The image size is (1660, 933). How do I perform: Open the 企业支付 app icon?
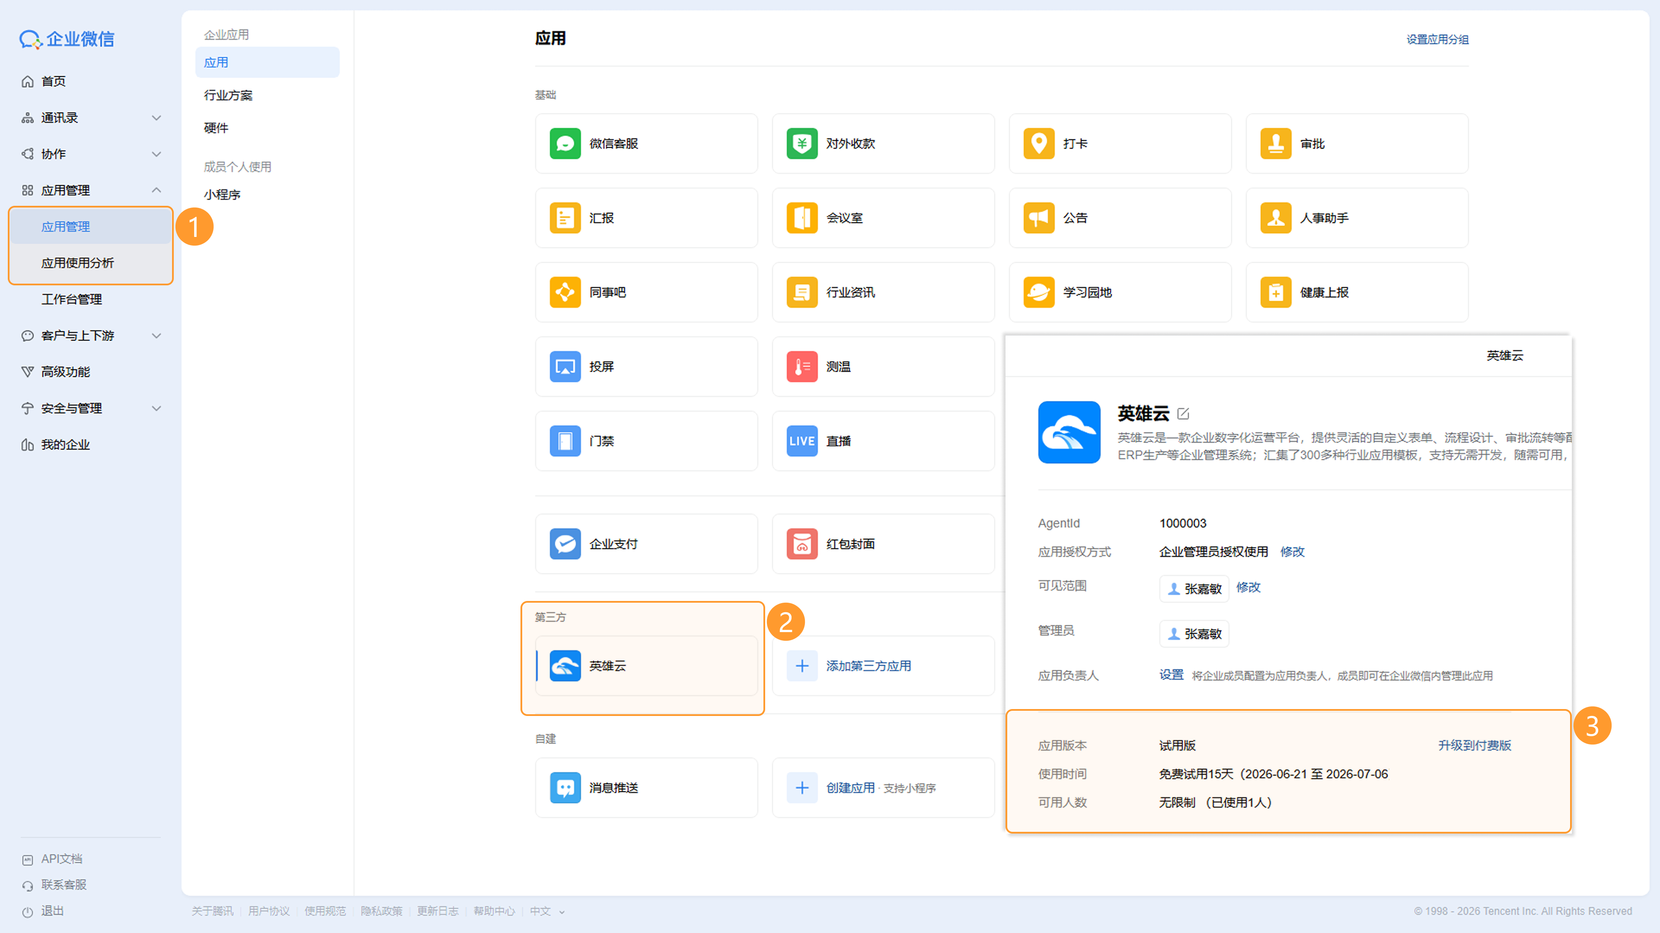[565, 544]
